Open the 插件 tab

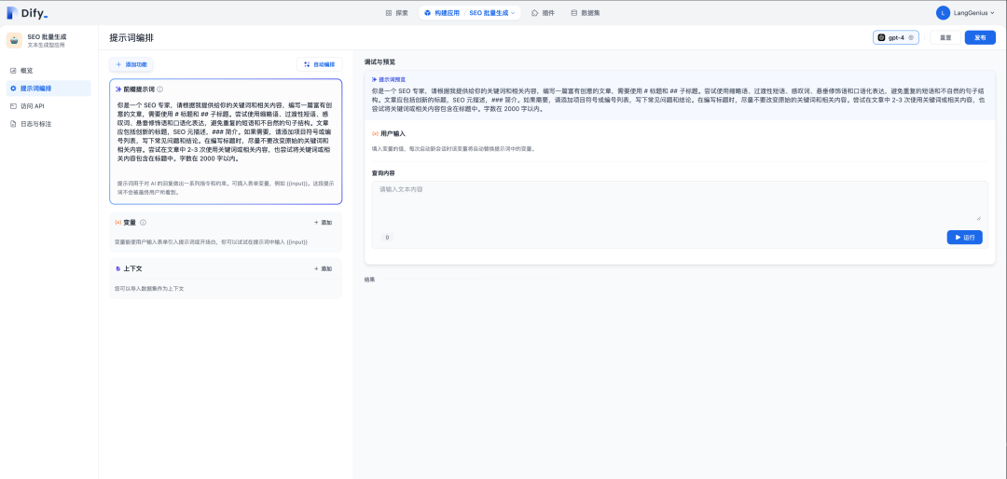click(x=544, y=13)
